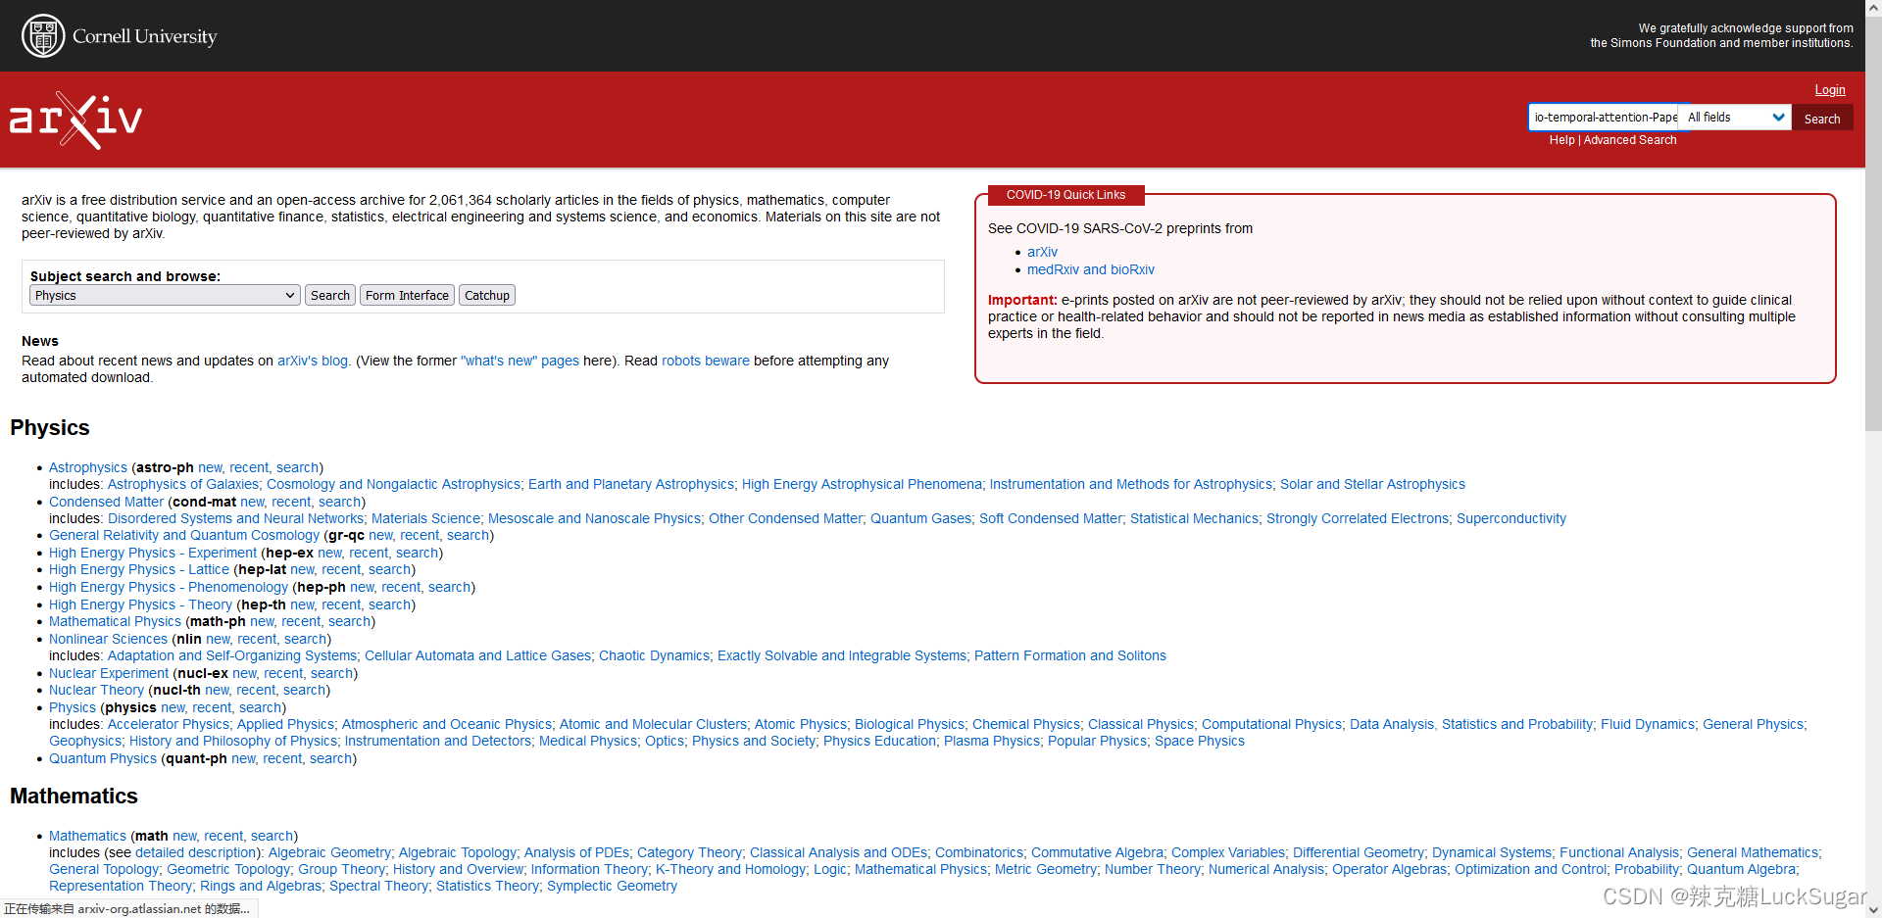Viewport: 1882px width, 918px height.
Task: Open the Mathematics (math) category link
Action: [x=87, y=836]
